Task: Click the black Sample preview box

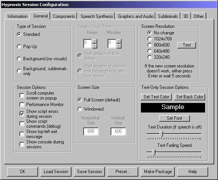Action: click(173, 108)
